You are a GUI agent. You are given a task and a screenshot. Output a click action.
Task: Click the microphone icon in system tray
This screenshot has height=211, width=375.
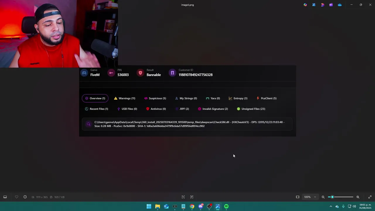tap(343, 206)
